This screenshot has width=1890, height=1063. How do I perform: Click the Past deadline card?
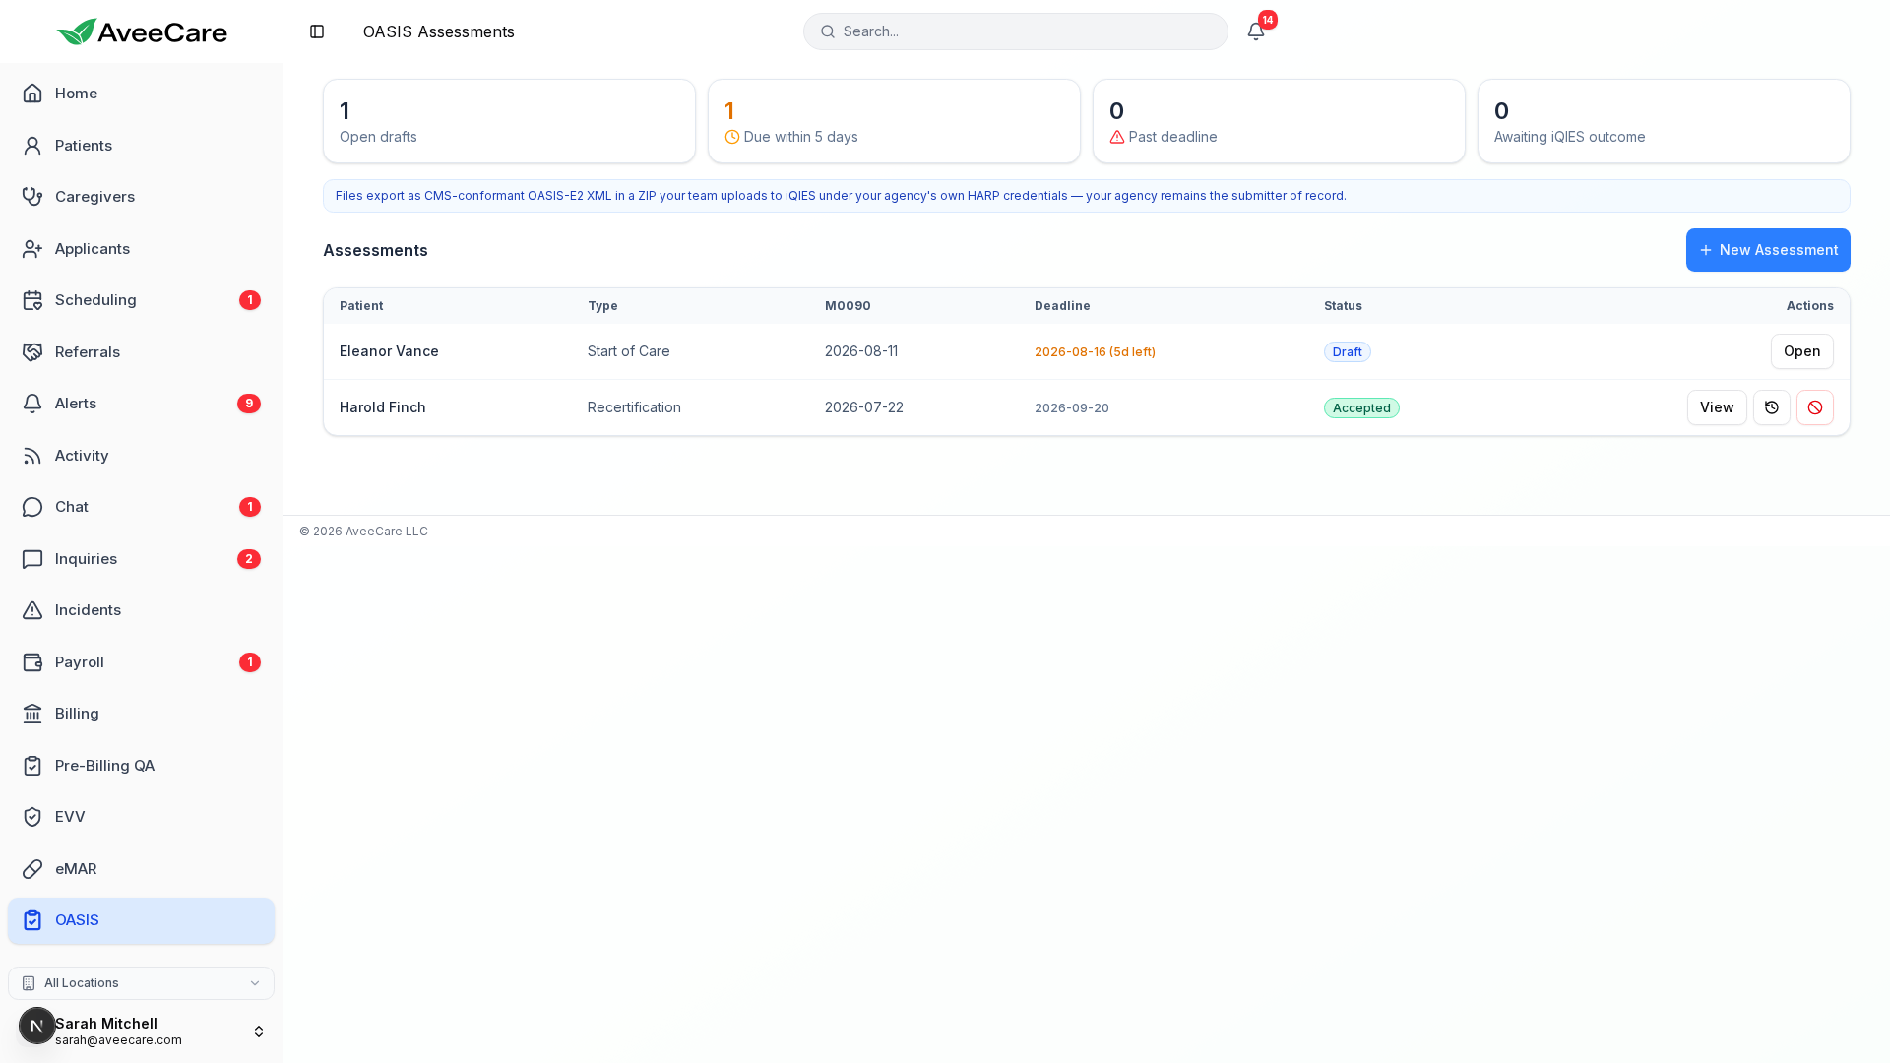tap(1279, 121)
